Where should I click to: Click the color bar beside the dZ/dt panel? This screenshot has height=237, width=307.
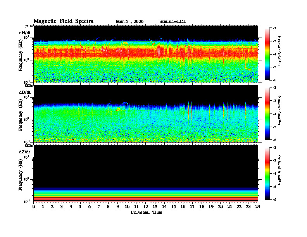(x=267, y=173)
